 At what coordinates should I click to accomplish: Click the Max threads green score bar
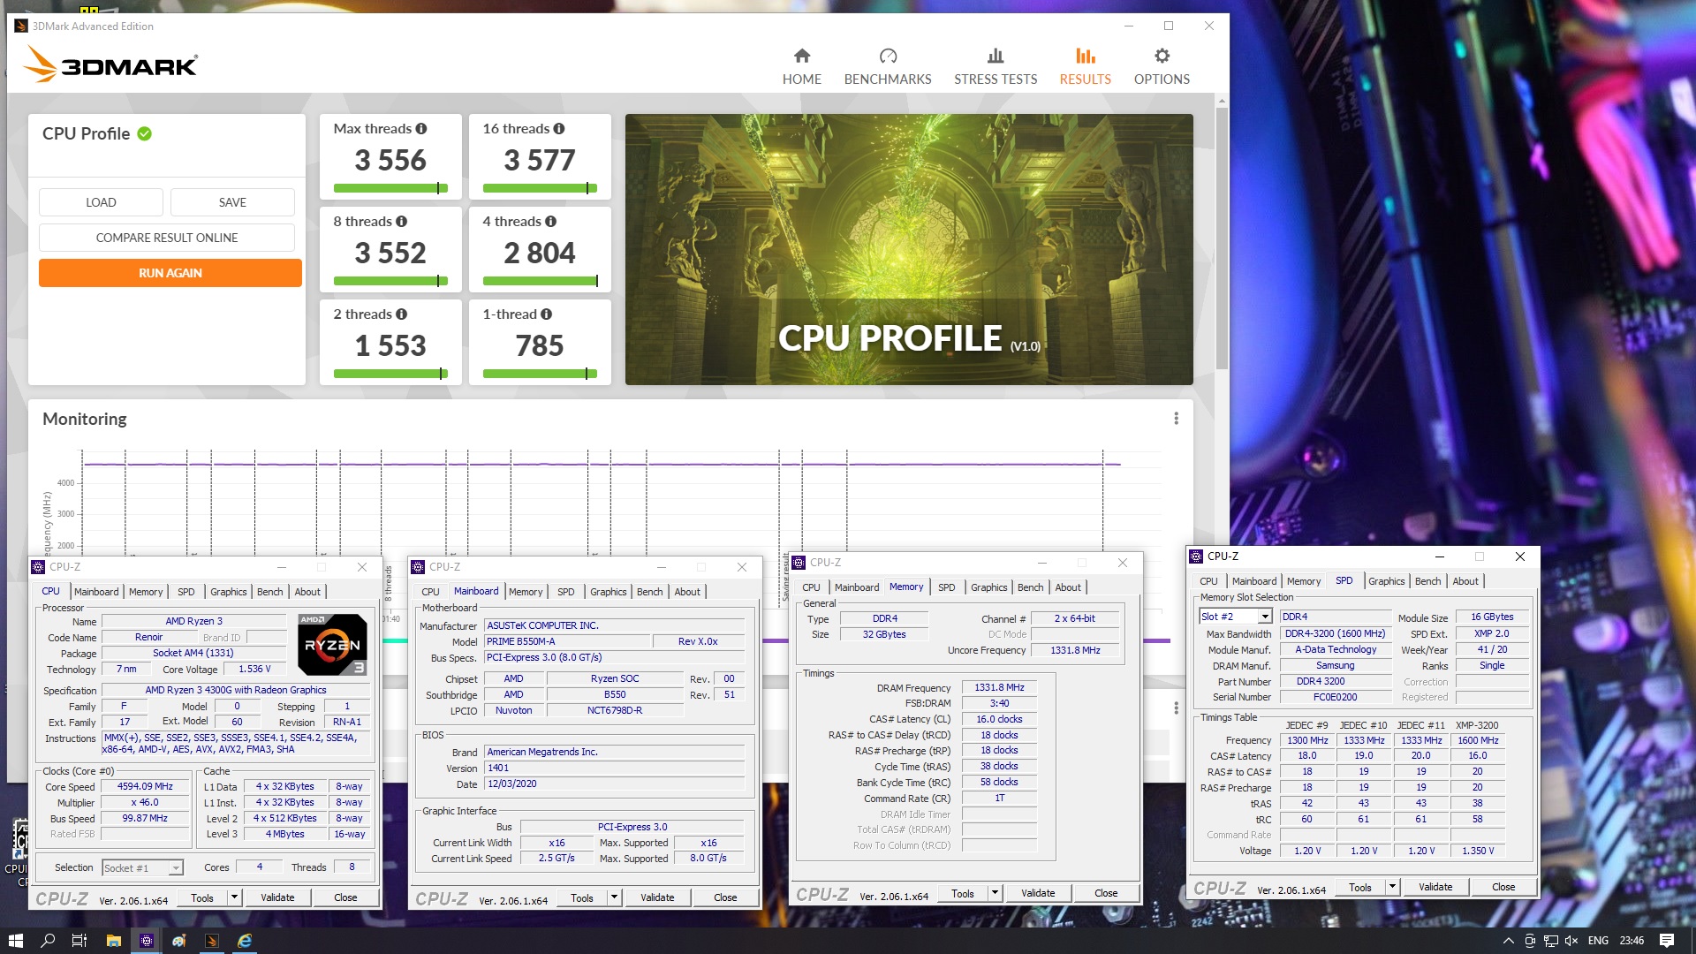tap(390, 188)
